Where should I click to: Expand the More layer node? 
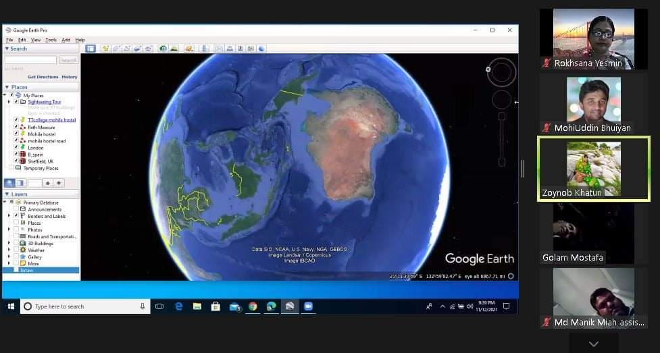pos(9,263)
